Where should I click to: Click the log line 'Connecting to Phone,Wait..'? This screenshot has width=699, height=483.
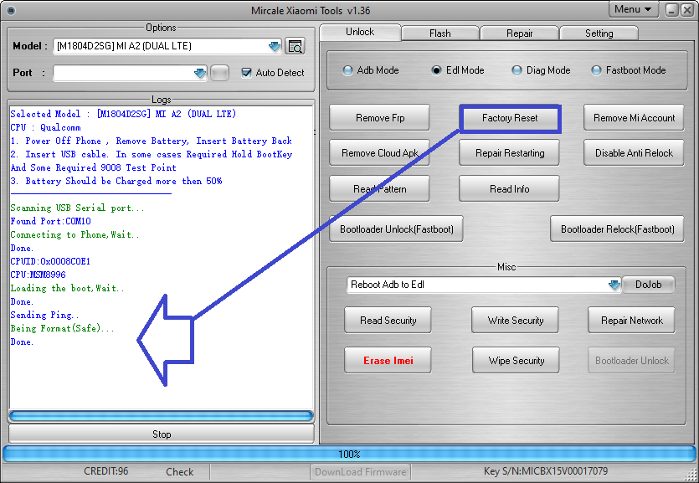click(75, 235)
